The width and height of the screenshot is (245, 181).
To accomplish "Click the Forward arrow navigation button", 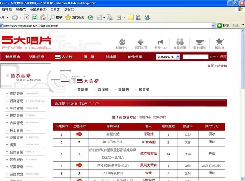I will pos(15,17).
